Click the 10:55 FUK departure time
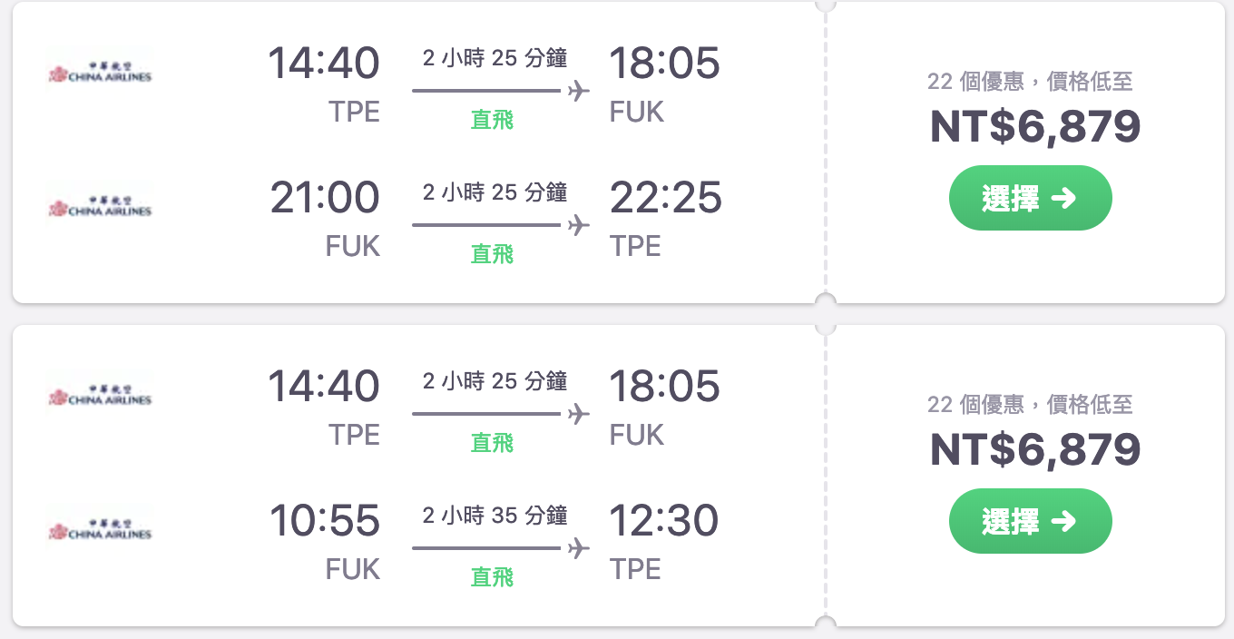The width and height of the screenshot is (1234, 639). coord(325,522)
